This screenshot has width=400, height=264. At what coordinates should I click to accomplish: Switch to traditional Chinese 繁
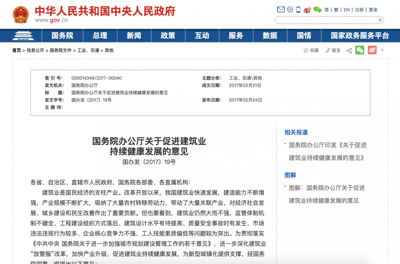pos(336,10)
